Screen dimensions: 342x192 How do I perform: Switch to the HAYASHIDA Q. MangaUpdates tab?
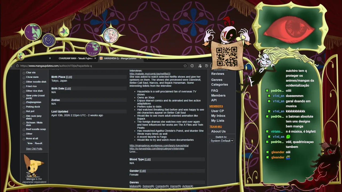click(120, 58)
